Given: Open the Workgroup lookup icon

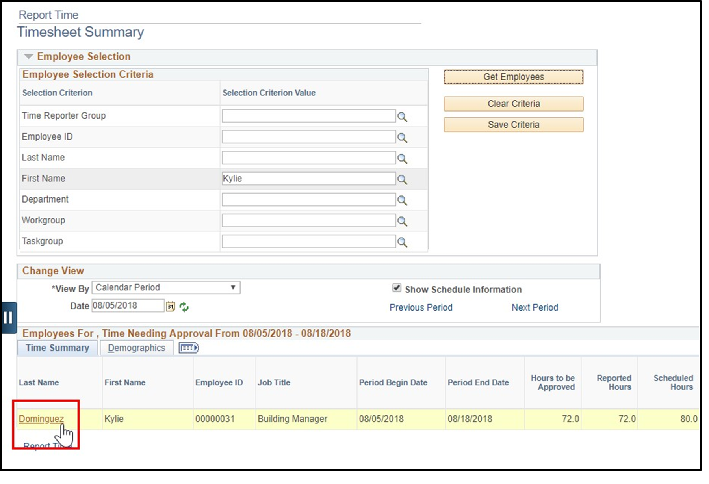Looking at the screenshot, I should coord(402,220).
